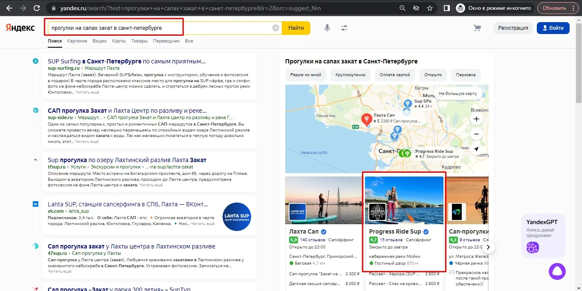Locate me with map arrow icon
This screenshot has height=291, width=582.
(477, 149)
